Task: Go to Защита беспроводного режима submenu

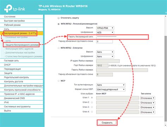Action: (21, 45)
